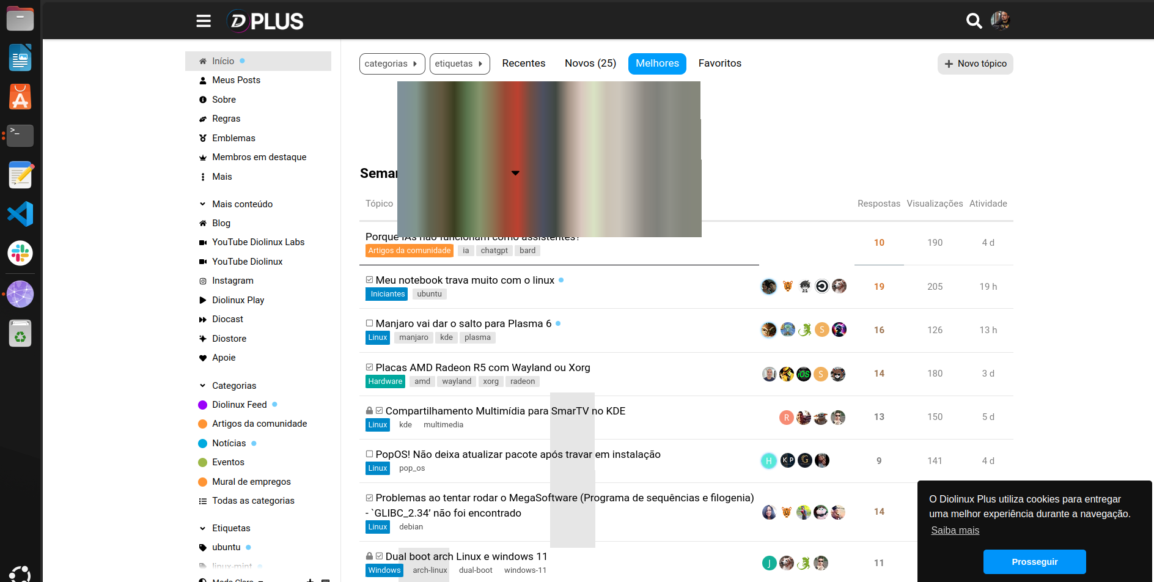Click Prosseguir on the cookie notice

[x=1034, y=562]
